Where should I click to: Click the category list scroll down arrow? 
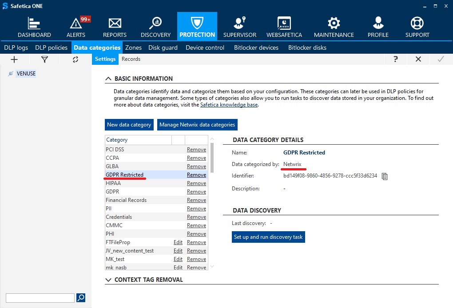(212, 266)
